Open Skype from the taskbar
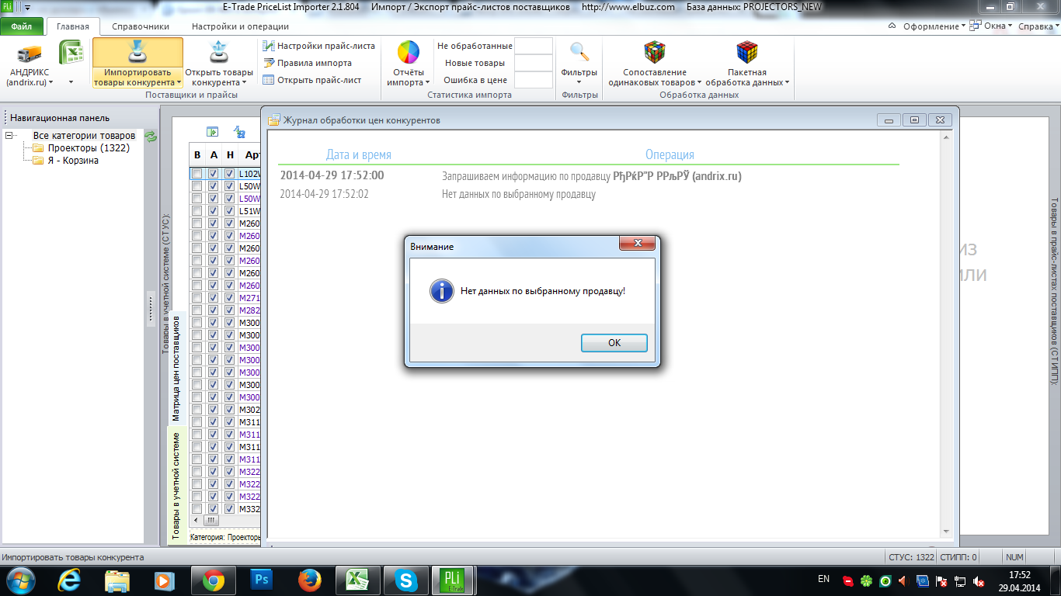Screen dimensions: 1061x596 click(405, 579)
